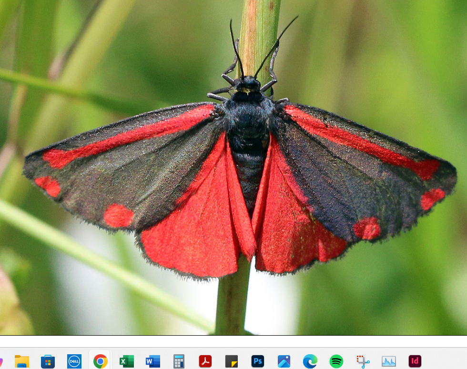Viewport: 467px width, 369px height.
Task: Open the Photos app
Action: (284, 361)
